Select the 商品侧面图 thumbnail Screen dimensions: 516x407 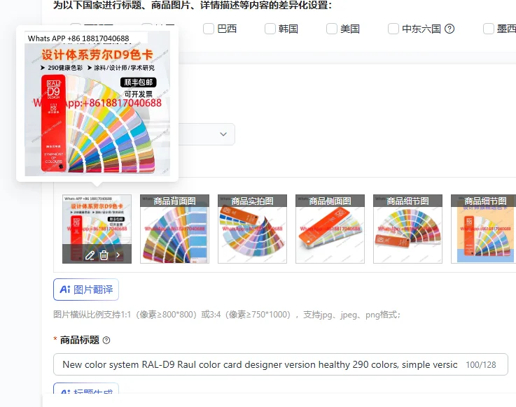[330, 229]
